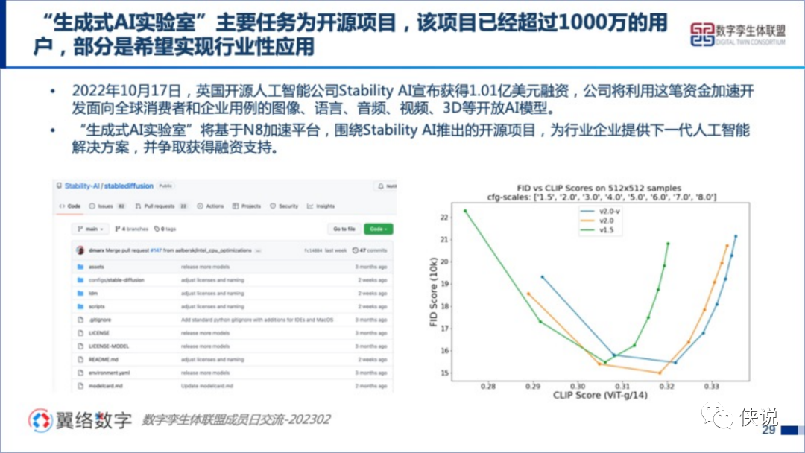Viewport: 805px width, 453px height.
Task: Click the v2.0-v blue legend line
Action: click(x=587, y=211)
